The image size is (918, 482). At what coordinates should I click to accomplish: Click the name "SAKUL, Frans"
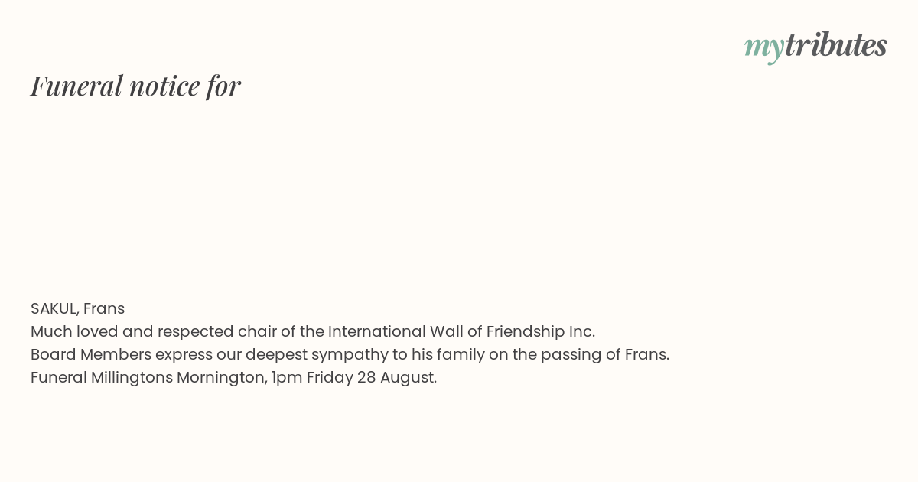[x=77, y=308]
